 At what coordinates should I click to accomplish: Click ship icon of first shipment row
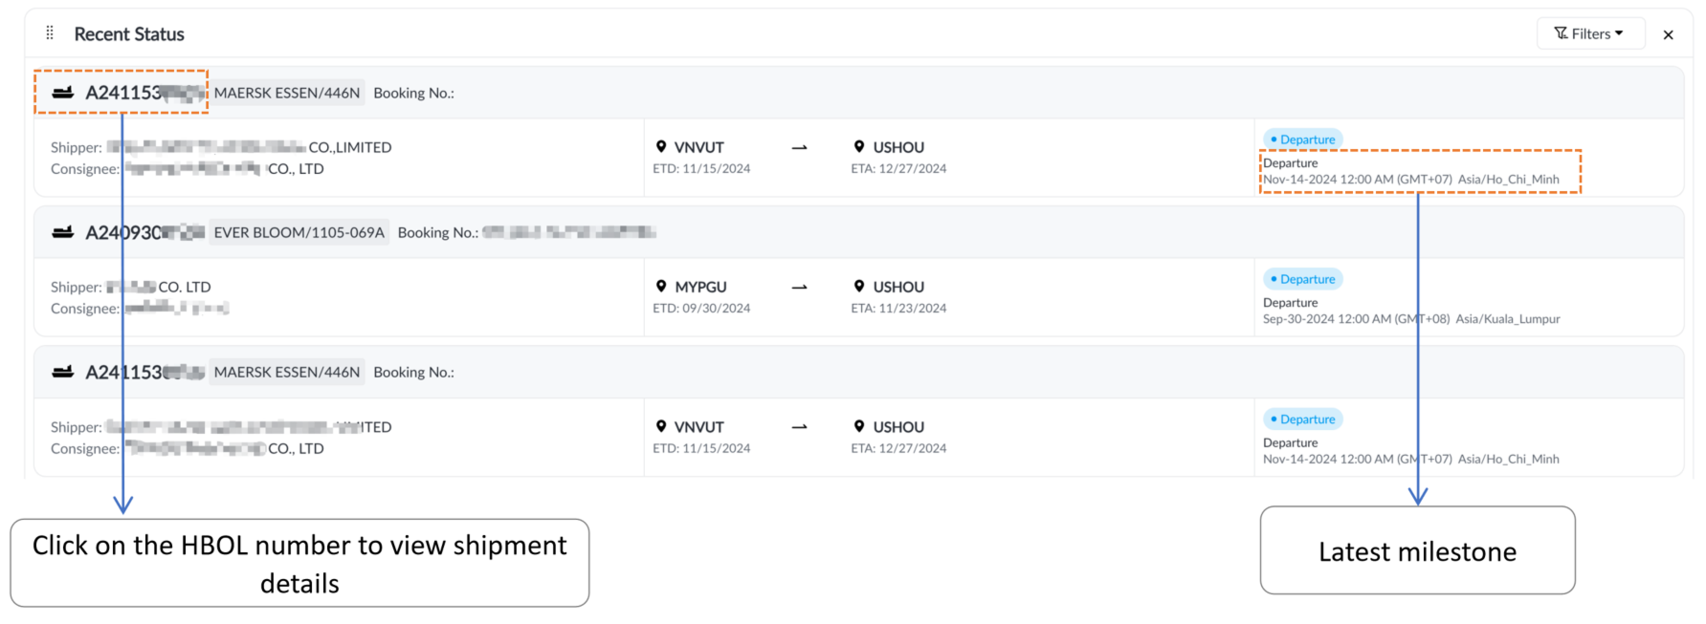click(x=63, y=93)
